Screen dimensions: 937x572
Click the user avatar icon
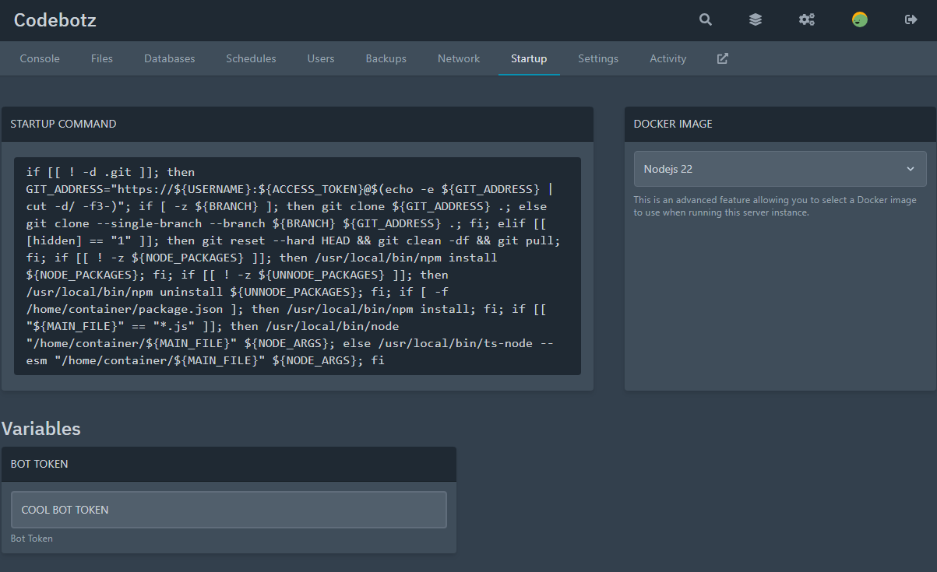pyautogui.click(x=860, y=20)
